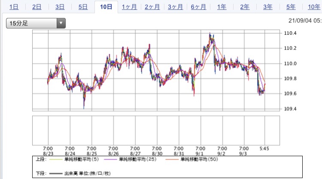The width and height of the screenshot is (322, 179).
Task: Click the 単純移動平均(25) legend entry
Action: click(x=137, y=159)
